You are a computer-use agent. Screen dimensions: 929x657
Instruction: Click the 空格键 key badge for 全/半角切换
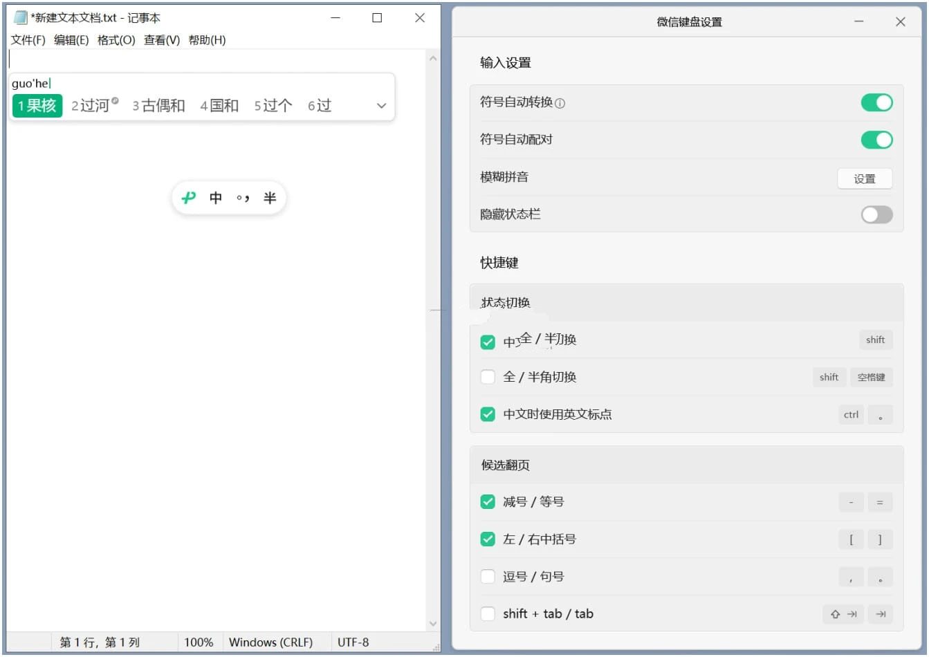[x=872, y=377]
